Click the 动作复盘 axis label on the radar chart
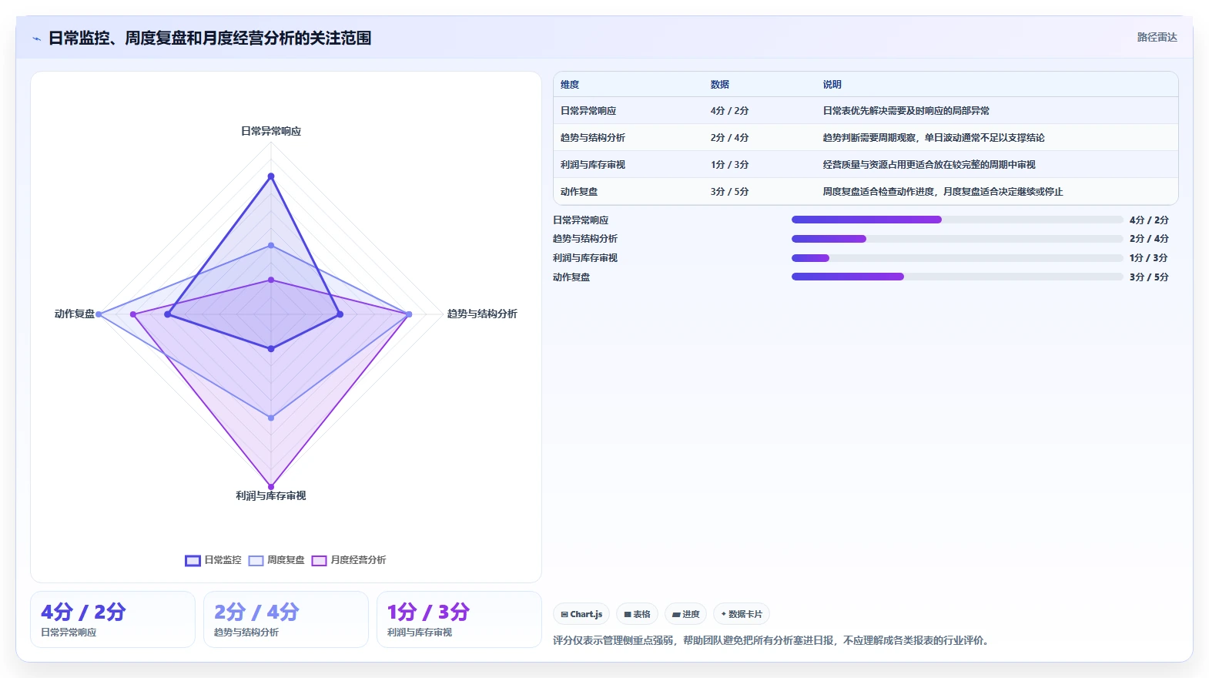This screenshot has height=678, width=1209. 75,314
